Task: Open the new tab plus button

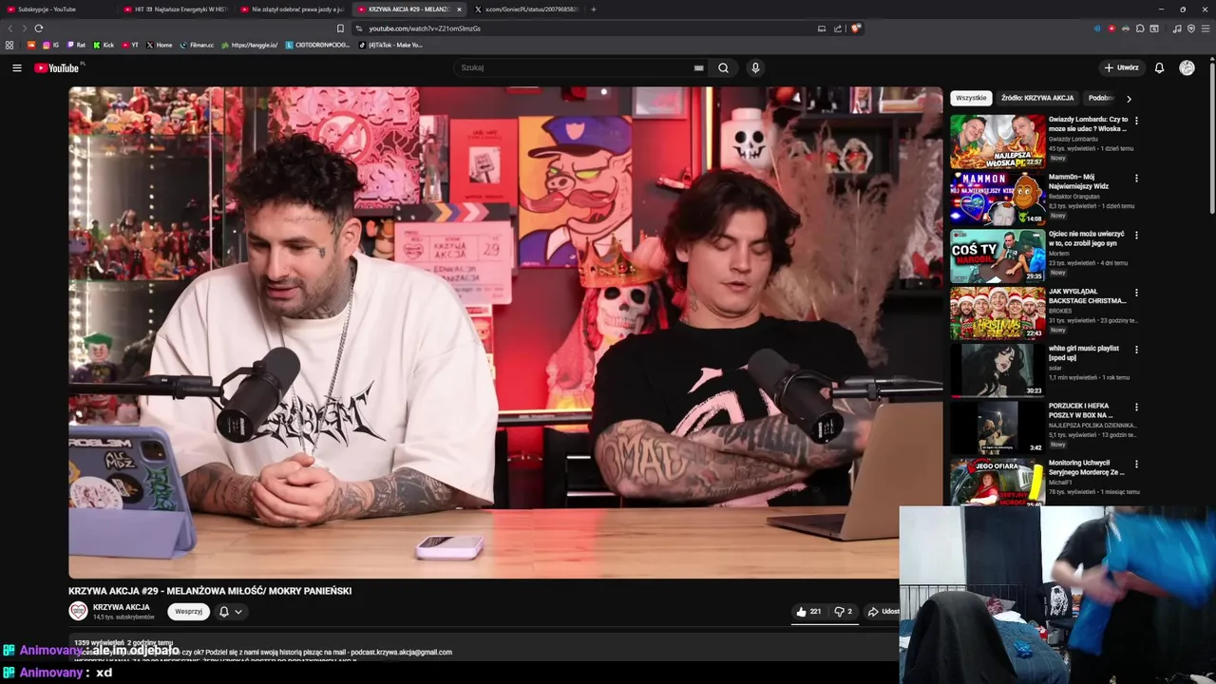Action: pos(594,9)
